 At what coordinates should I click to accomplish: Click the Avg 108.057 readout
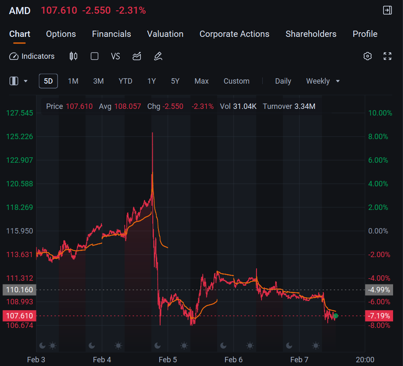point(120,106)
